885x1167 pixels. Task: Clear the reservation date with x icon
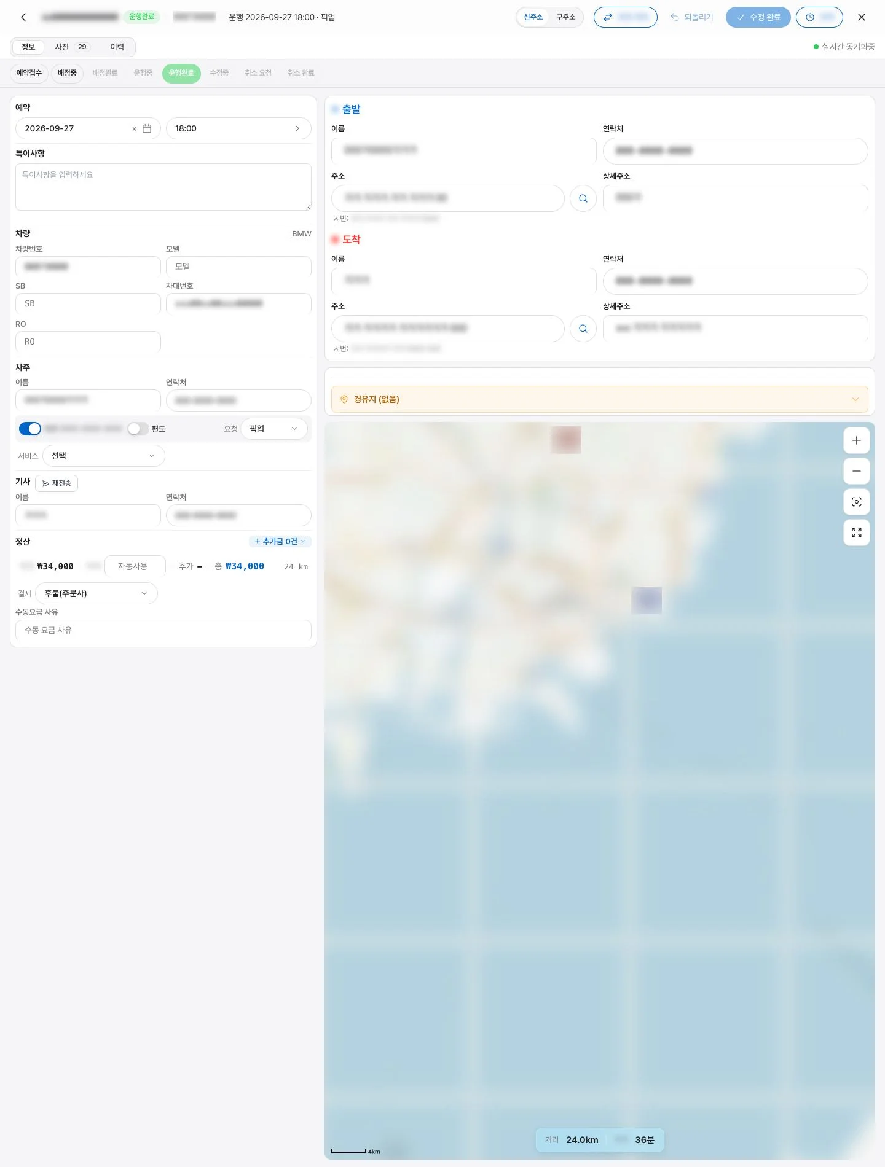[134, 129]
